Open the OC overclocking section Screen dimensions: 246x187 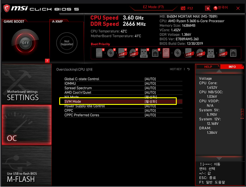27,125
